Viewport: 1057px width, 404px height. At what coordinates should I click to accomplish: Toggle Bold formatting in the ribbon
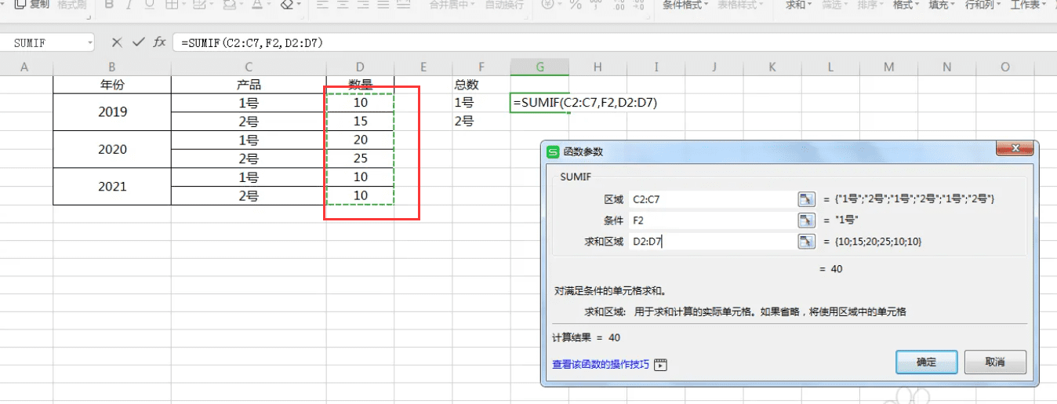tap(109, 5)
